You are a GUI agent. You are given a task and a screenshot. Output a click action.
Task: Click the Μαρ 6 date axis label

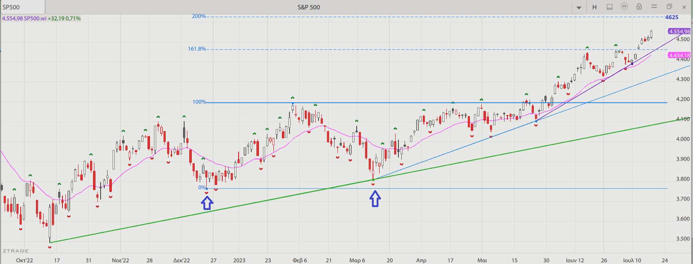[x=357, y=260]
